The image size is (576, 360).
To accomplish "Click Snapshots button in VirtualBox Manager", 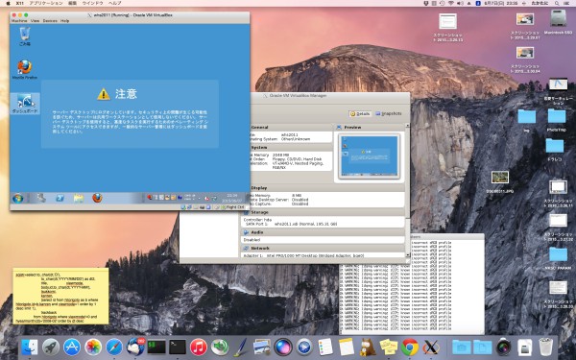I will click(388, 114).
